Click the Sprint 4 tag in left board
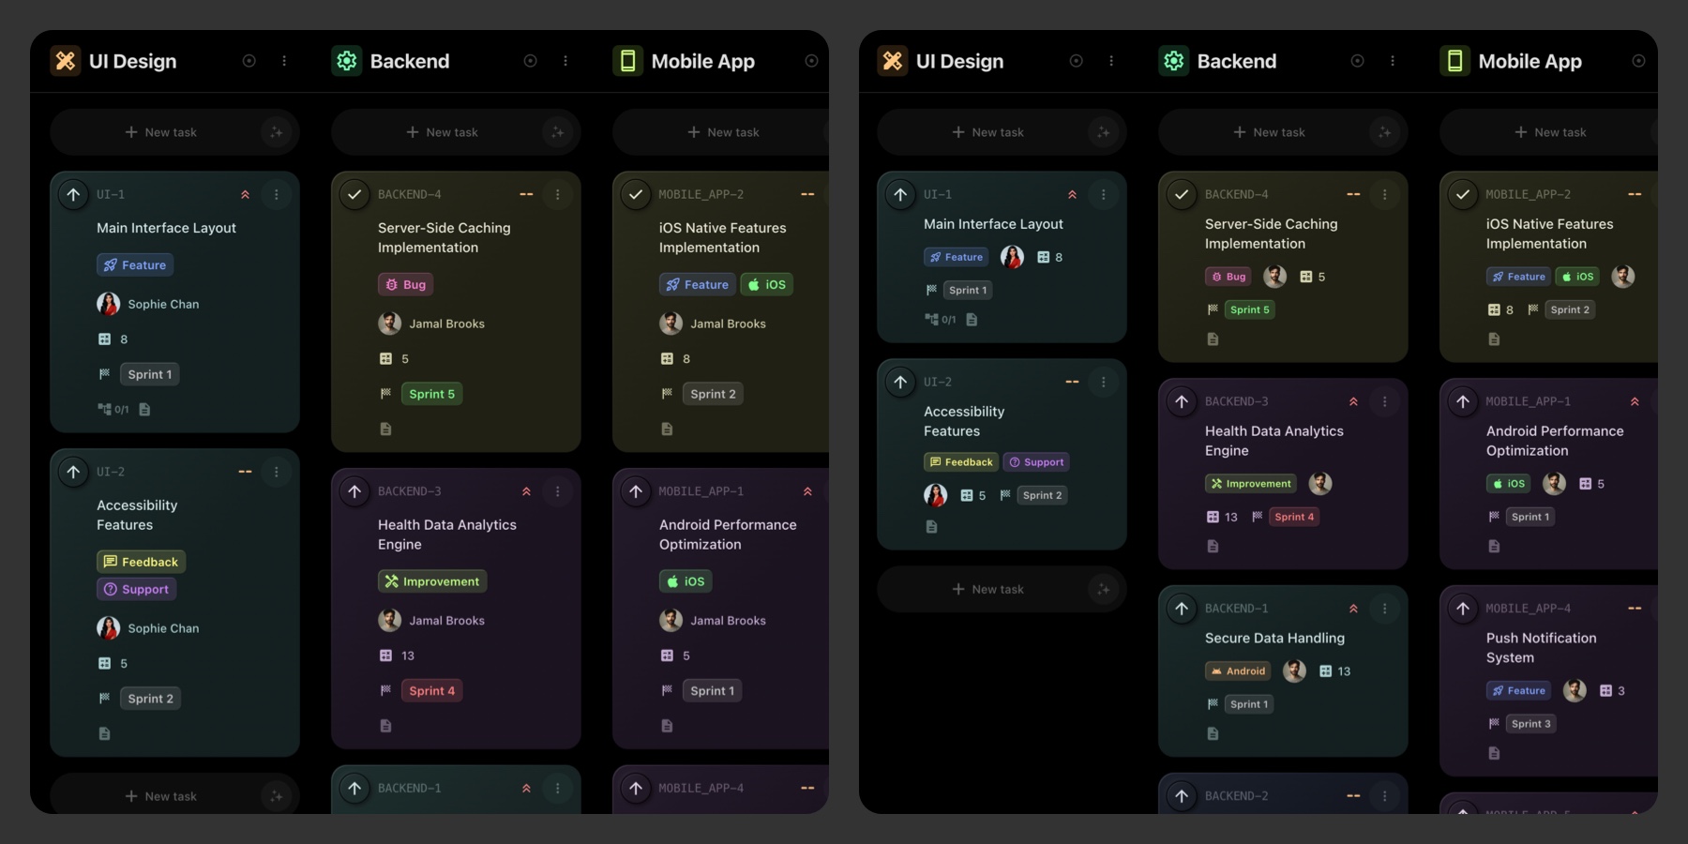The image size is (1688, 844). pyautogui.click(x=431, y=691)
